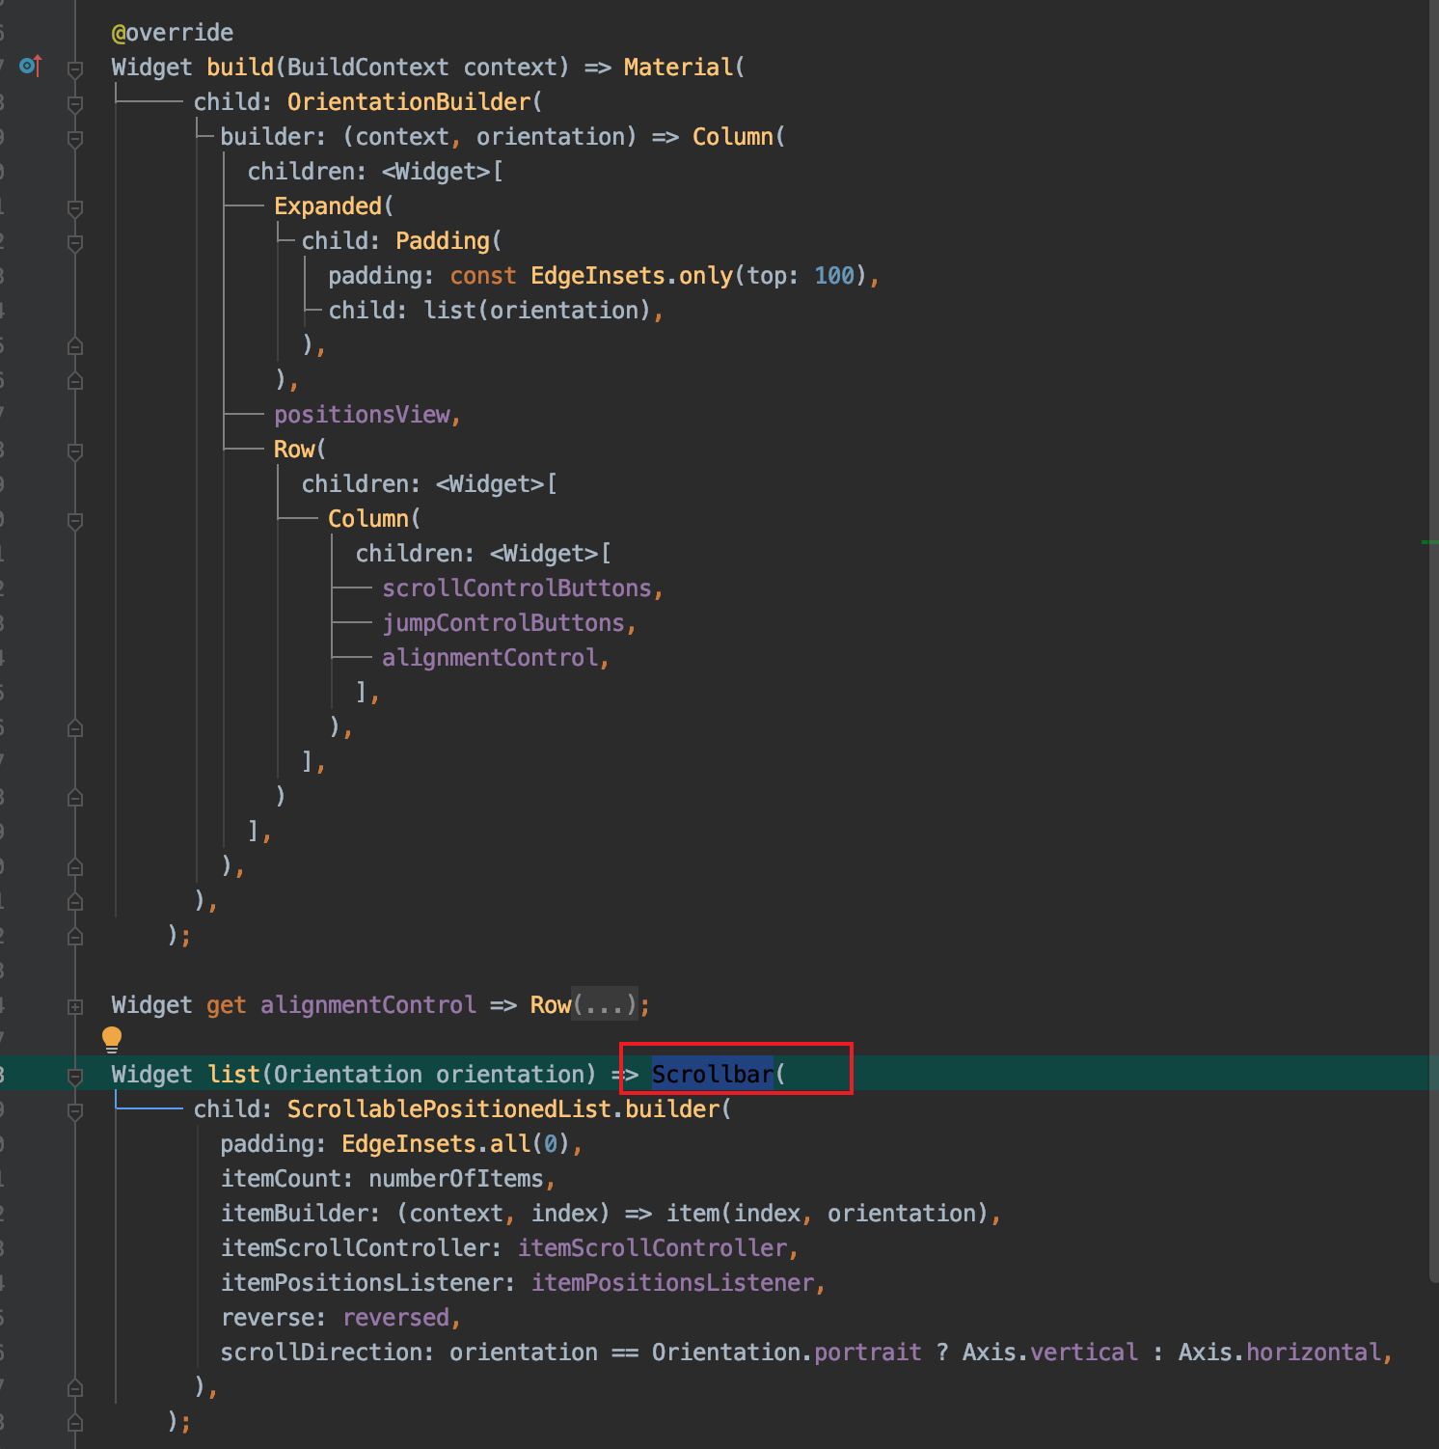Open intention actions via the lightbulb icon
This screenshot has width=1439, height=1449.
point(113,1039)
